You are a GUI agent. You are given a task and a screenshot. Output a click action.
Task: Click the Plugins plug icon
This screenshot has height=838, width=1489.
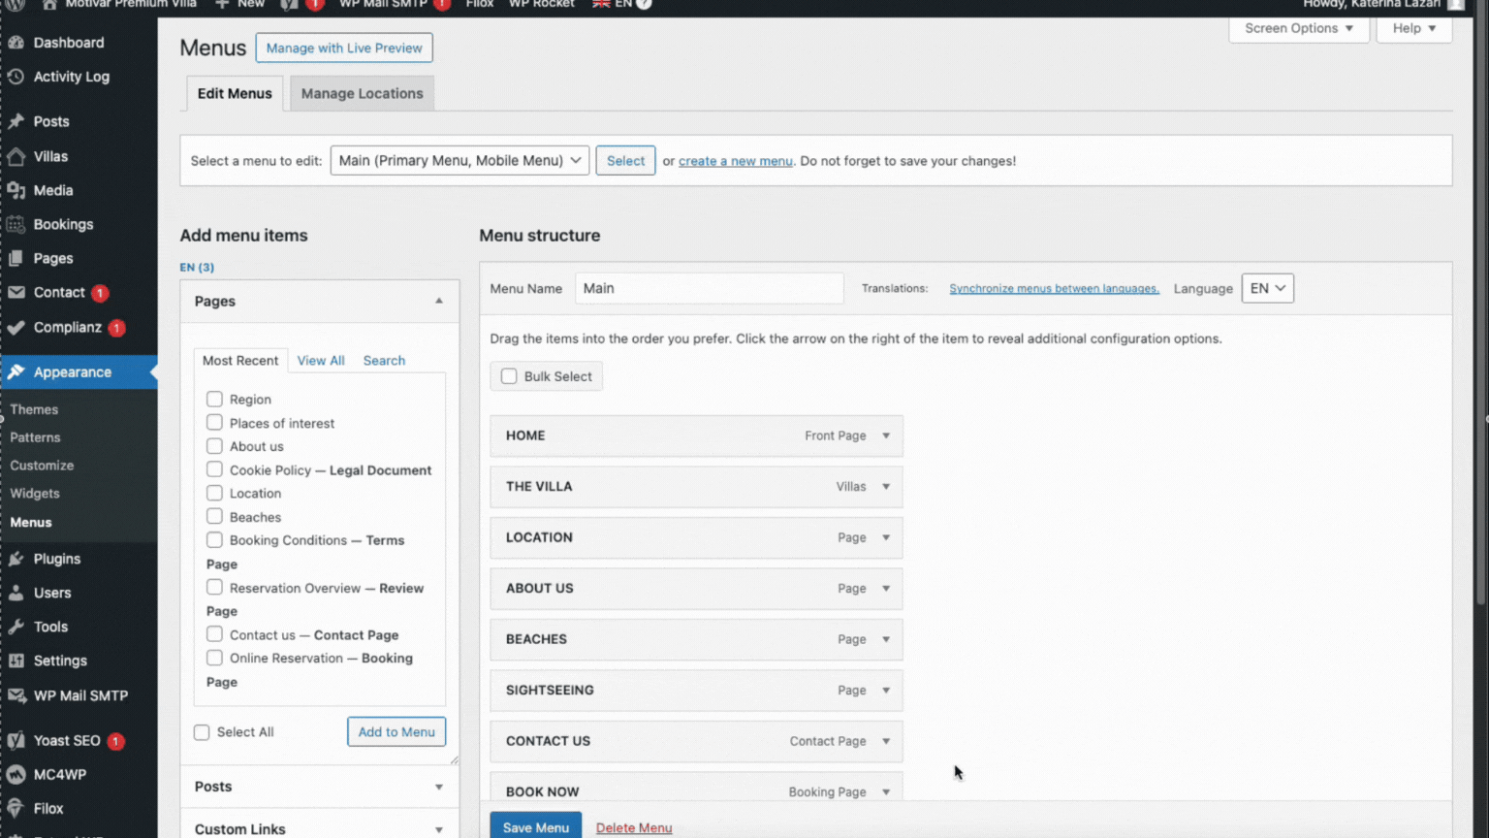pos(16,559)
